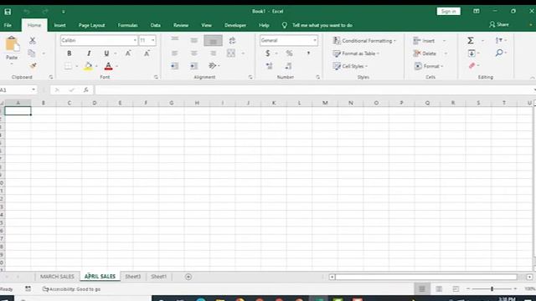Expand Conditional Formatting menu
The width and height of the screenshot is (536, 301).
click(364, 41)
